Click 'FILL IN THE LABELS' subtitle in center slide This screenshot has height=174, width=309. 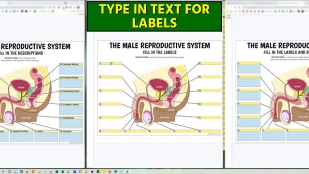pos(160,52)
